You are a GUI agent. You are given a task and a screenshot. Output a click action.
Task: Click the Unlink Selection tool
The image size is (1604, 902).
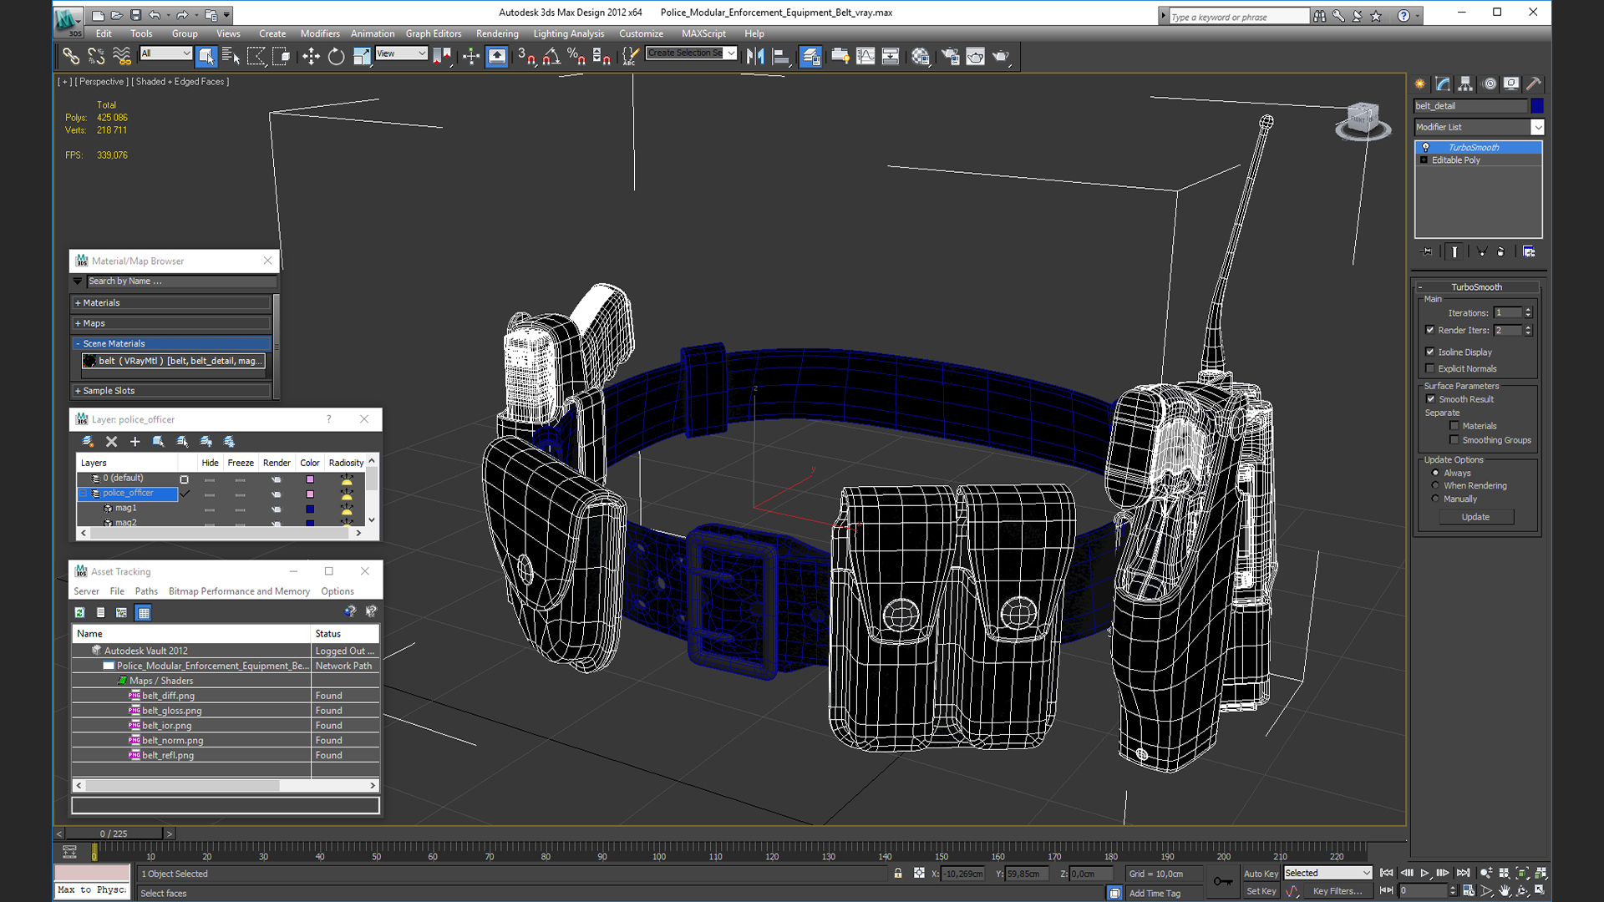click(x=96, y=56)
